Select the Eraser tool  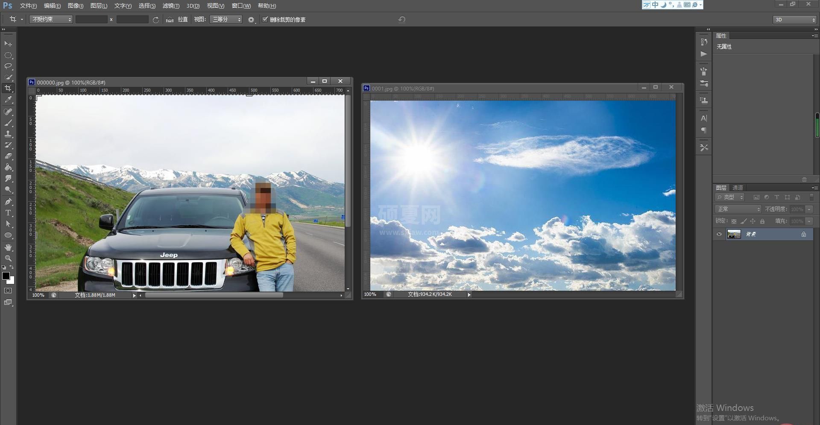(x=8, y=156)
